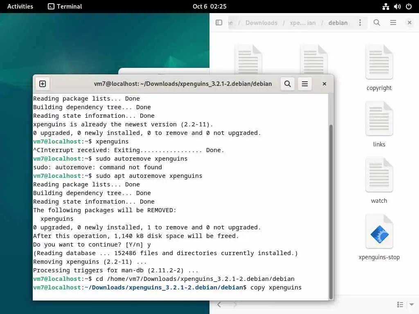Click the terminal title bar text
The width and height of the screenshot is (419, 314).
(183, 84)
